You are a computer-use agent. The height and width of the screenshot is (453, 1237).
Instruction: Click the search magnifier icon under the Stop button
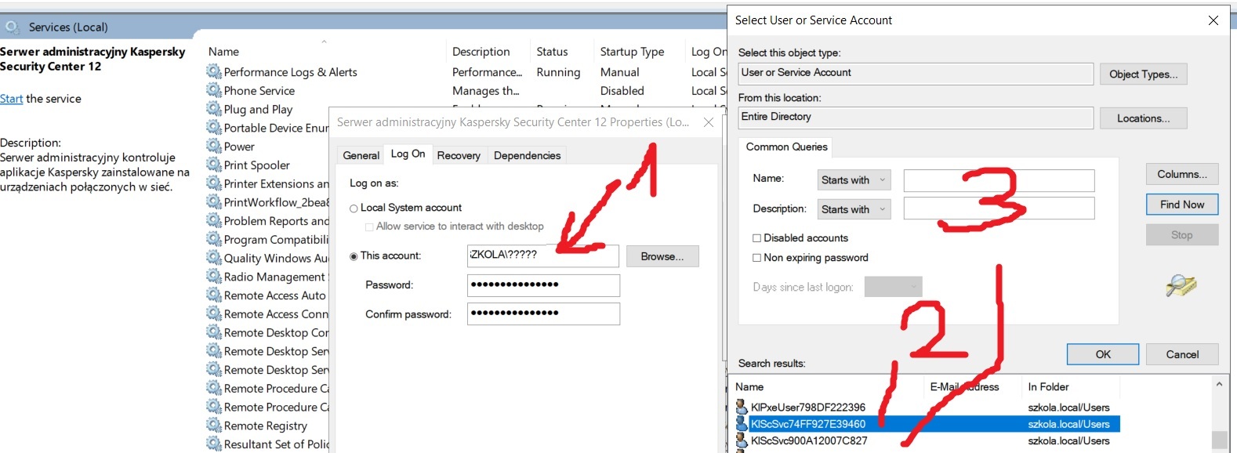coord(1181,285)
